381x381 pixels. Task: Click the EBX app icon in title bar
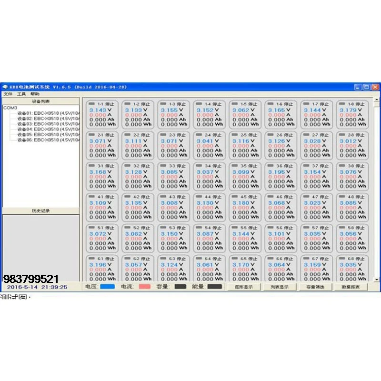pyautogui.click(x=5, y=87)
